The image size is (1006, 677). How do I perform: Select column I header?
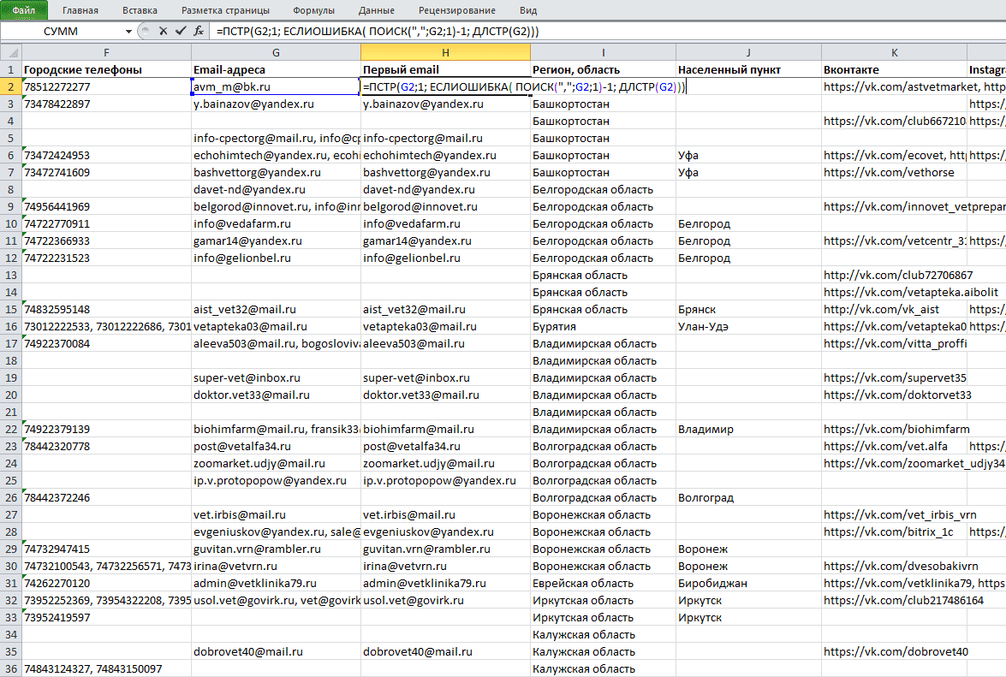coord(603,52)
